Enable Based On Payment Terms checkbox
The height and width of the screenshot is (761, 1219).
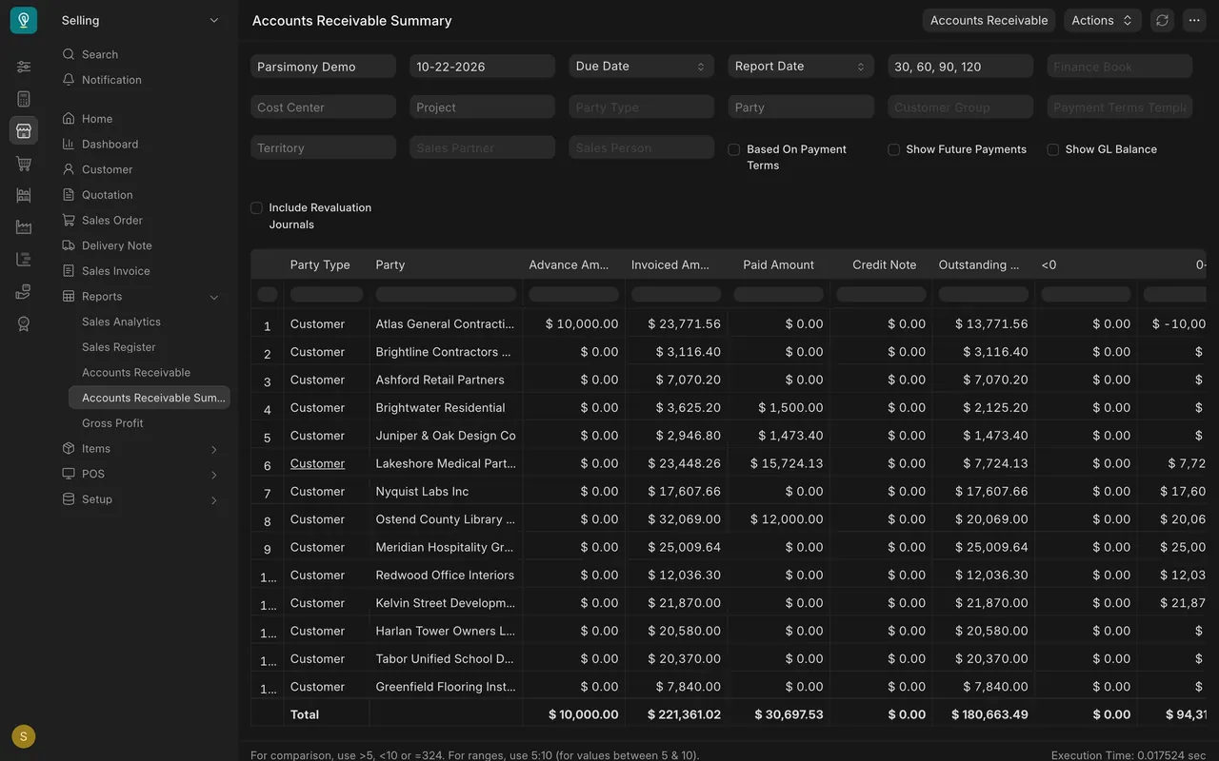pos(734,149)
